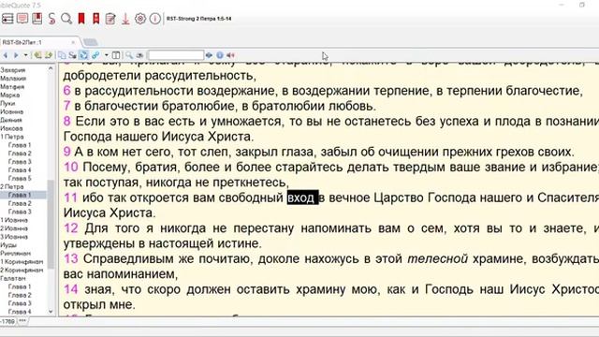The height and width of the screenshot is (337, 599).
Task: Select the Матфея book
Action: click(x=12, y=87)
